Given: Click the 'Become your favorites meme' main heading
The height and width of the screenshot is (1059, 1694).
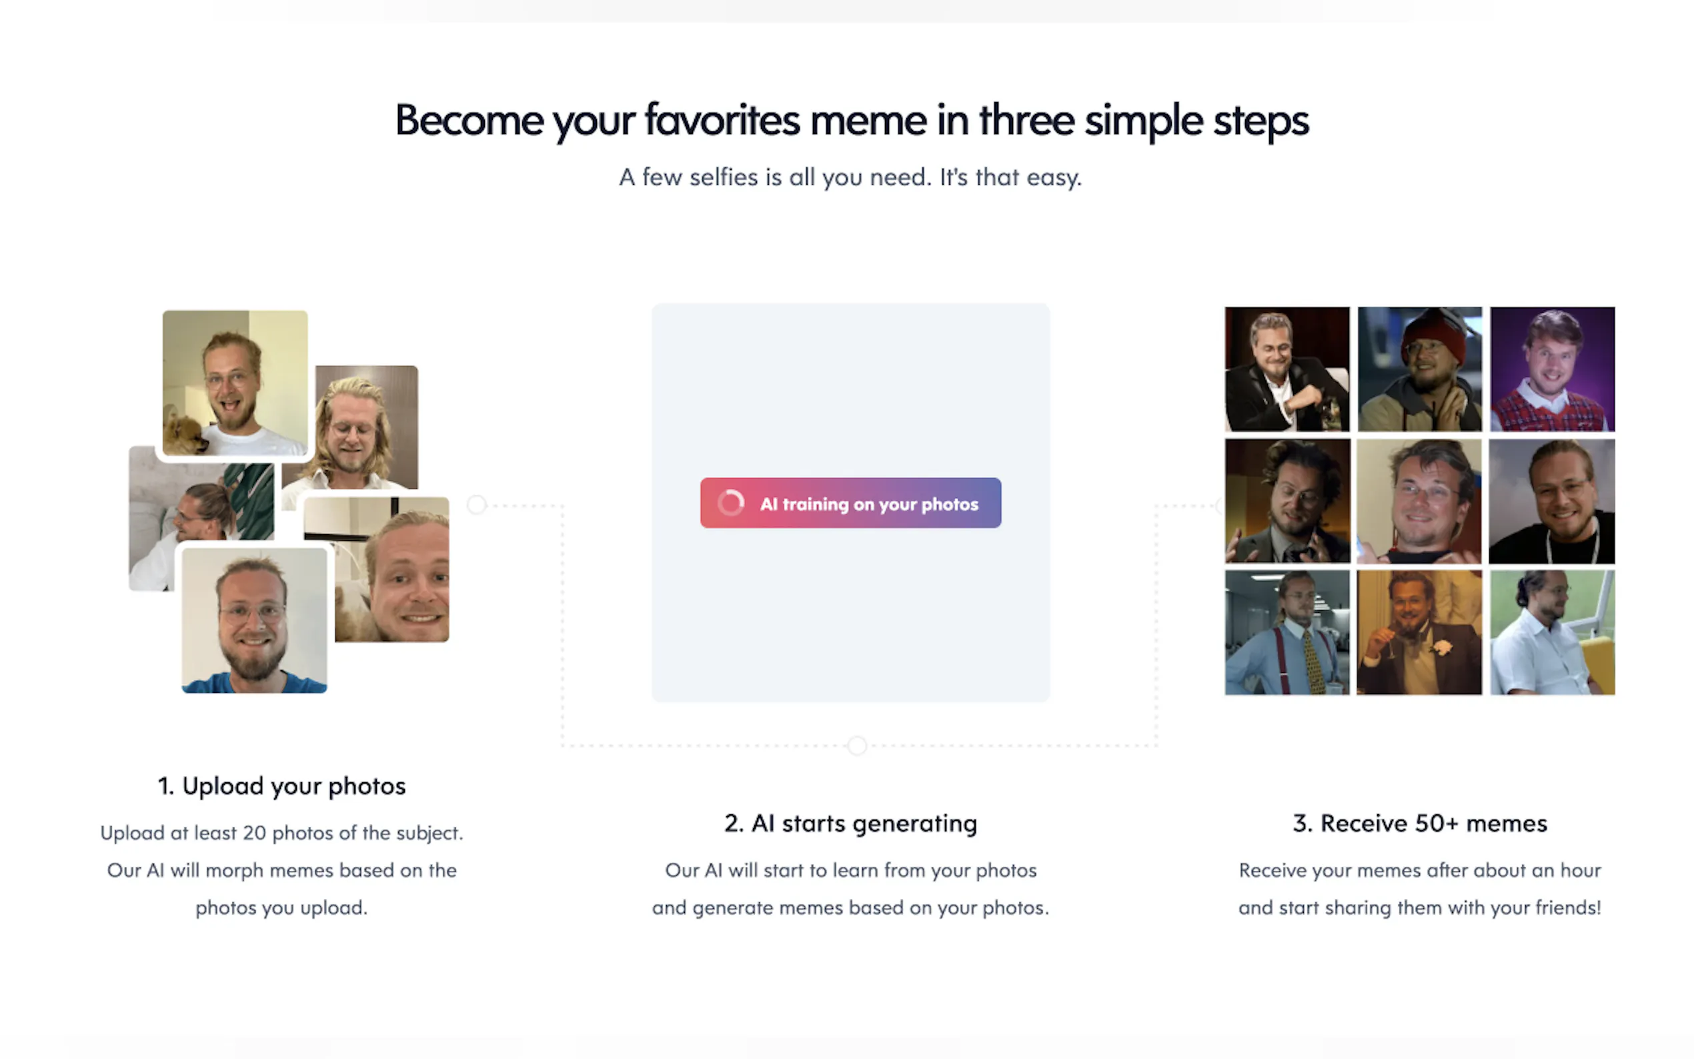Looking at the screenshot, I should [x=852, y=121].
